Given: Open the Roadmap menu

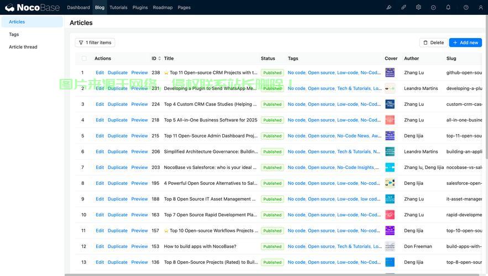Looking at the screenshot, I should coord(162,8).
